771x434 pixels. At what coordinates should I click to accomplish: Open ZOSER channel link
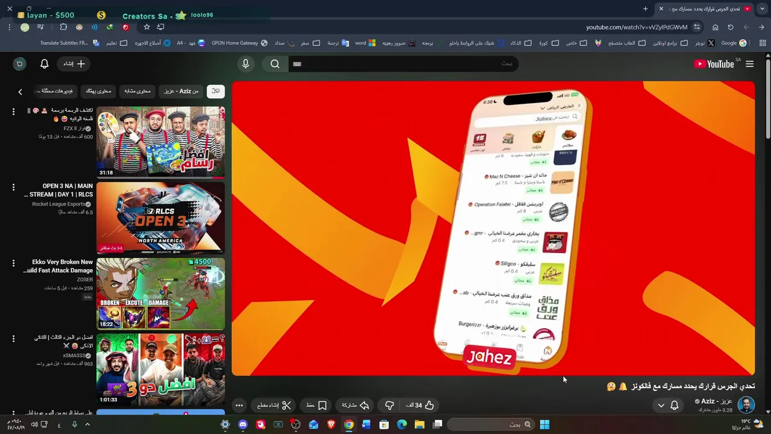(x=85, y=280)
